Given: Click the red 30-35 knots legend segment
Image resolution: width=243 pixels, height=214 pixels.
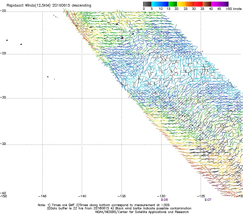Looking at the screenshot, I should point(198,4).
